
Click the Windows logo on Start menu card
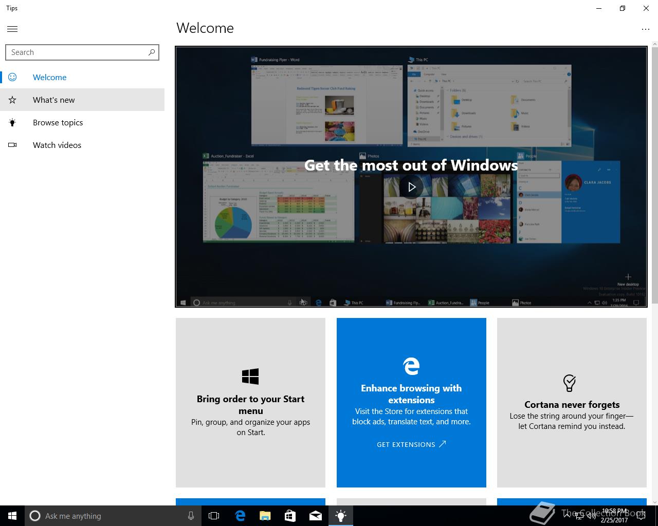250,377
